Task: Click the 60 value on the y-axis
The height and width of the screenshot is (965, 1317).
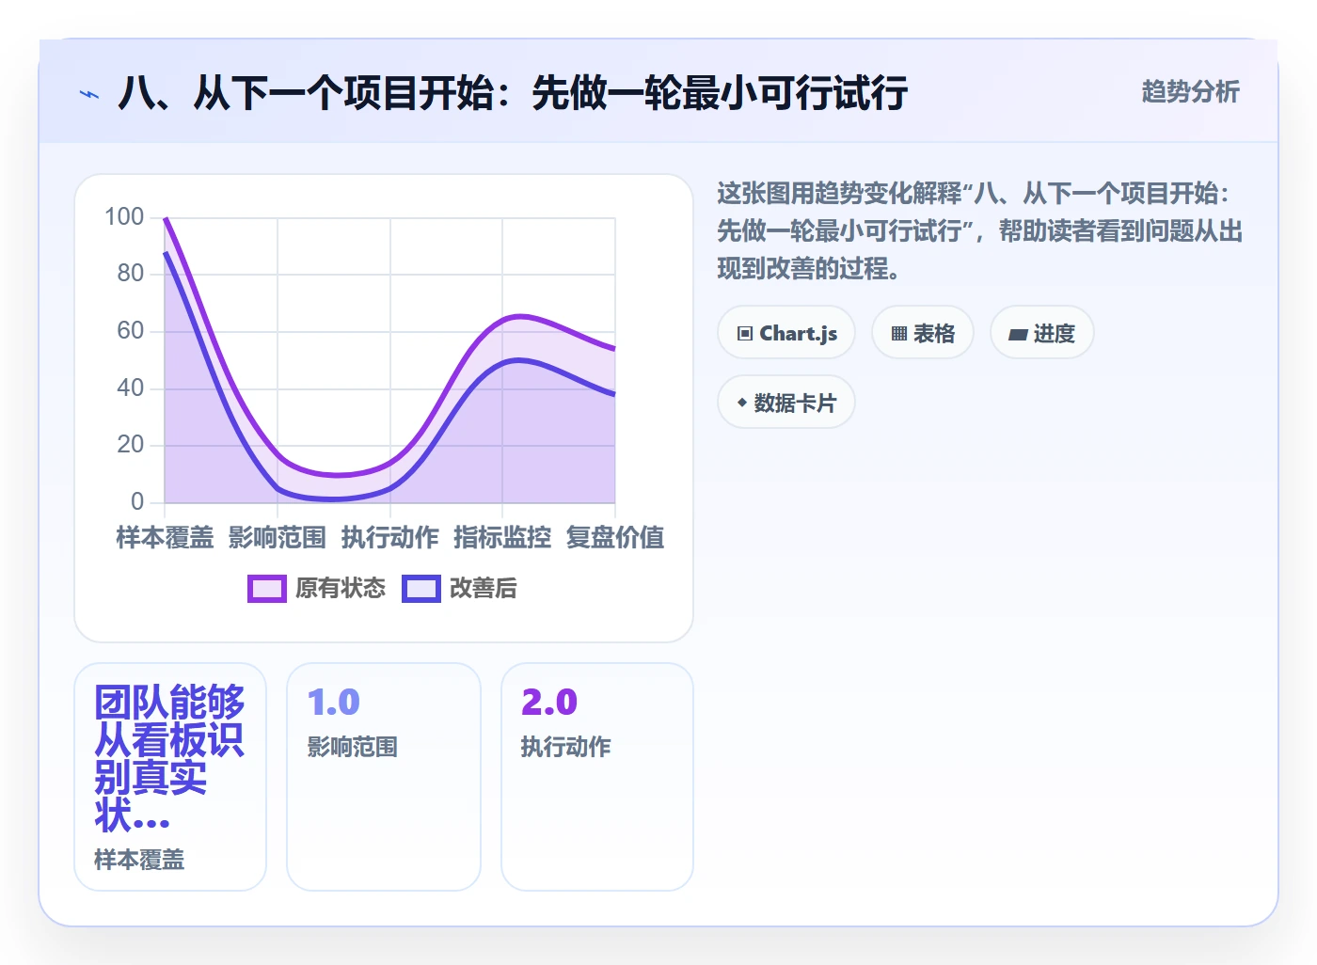Action: 131,331
